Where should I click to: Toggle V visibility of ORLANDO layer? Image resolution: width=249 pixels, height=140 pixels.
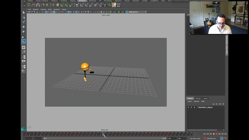point(188,107)
